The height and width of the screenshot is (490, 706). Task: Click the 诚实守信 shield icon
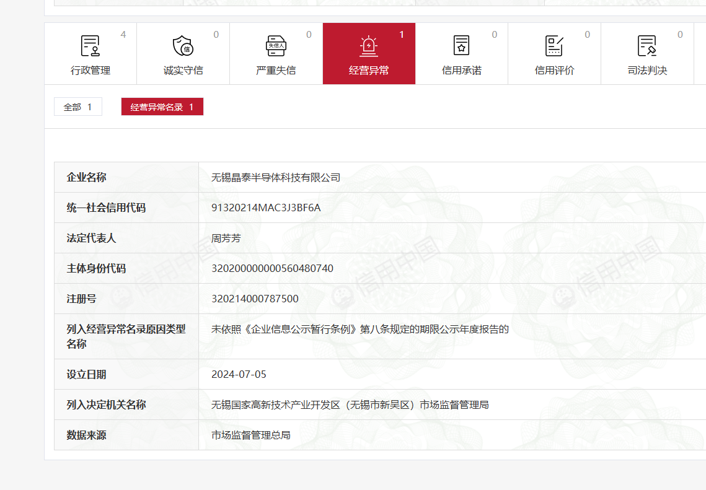click(x=183, y=46)
